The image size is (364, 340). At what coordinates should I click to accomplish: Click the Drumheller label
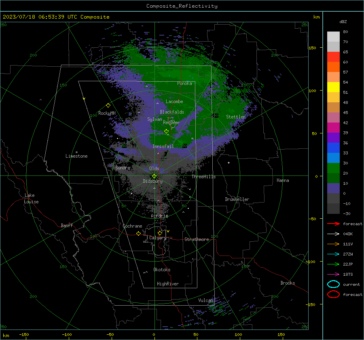(x=237, y=199)
